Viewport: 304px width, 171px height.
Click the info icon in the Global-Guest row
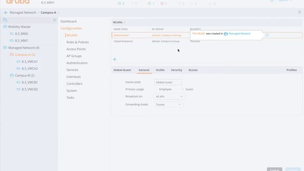point(267,35)
